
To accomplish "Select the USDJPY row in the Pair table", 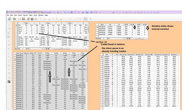I will point(141,106).
